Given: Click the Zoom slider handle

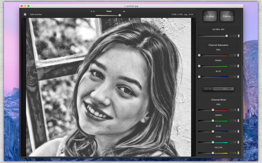Looking at the screenshot, I should click(120, 15).
